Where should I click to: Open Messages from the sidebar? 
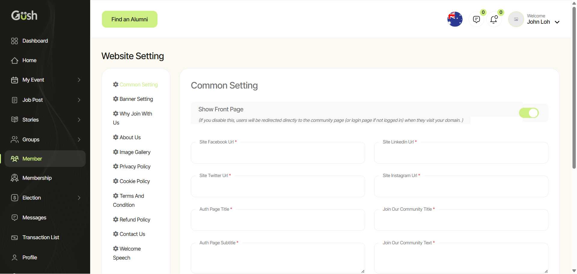point(34,218)
